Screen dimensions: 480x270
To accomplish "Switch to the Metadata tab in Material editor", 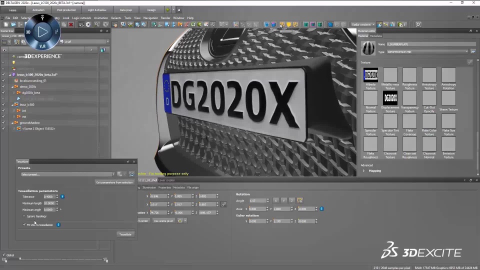I will (x=376, y=36).
